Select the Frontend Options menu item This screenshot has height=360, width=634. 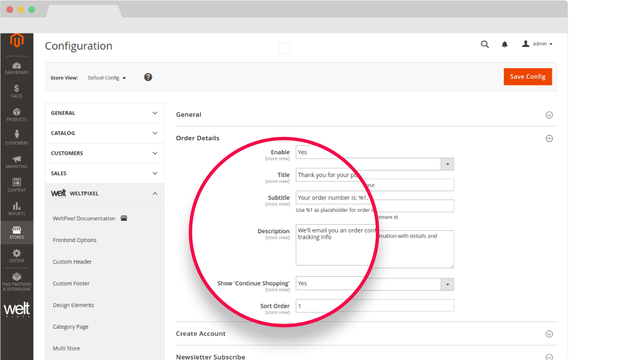tap(74, 240)
